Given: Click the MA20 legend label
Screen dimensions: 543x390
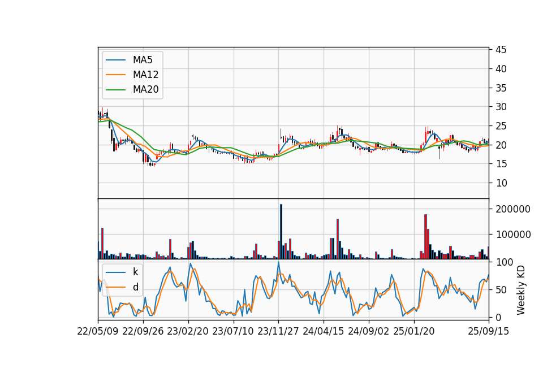Looking at the screenshot, I should click(145, 89).
